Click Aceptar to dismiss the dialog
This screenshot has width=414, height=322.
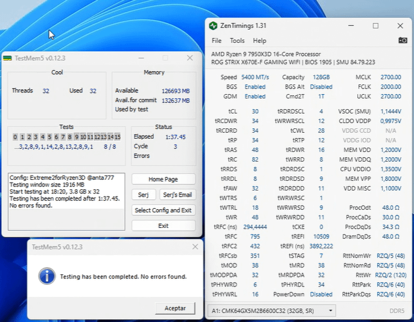175,308
